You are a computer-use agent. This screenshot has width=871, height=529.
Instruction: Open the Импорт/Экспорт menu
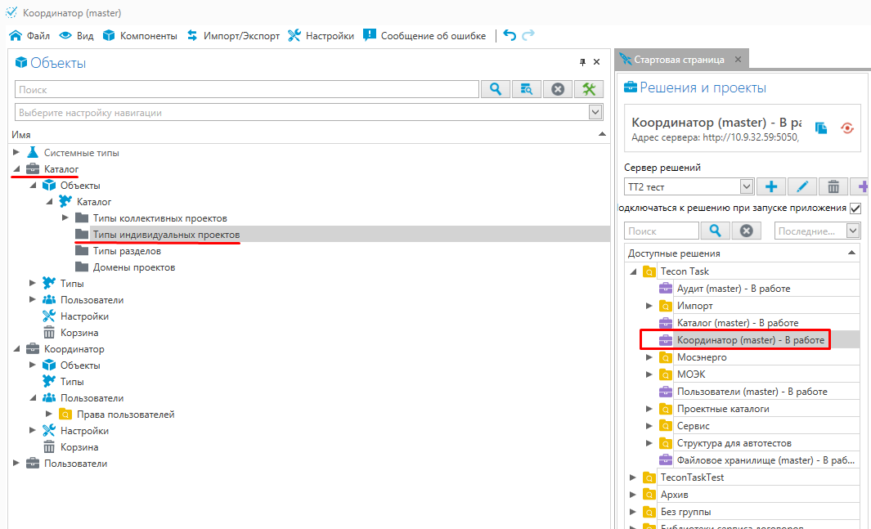233,35
